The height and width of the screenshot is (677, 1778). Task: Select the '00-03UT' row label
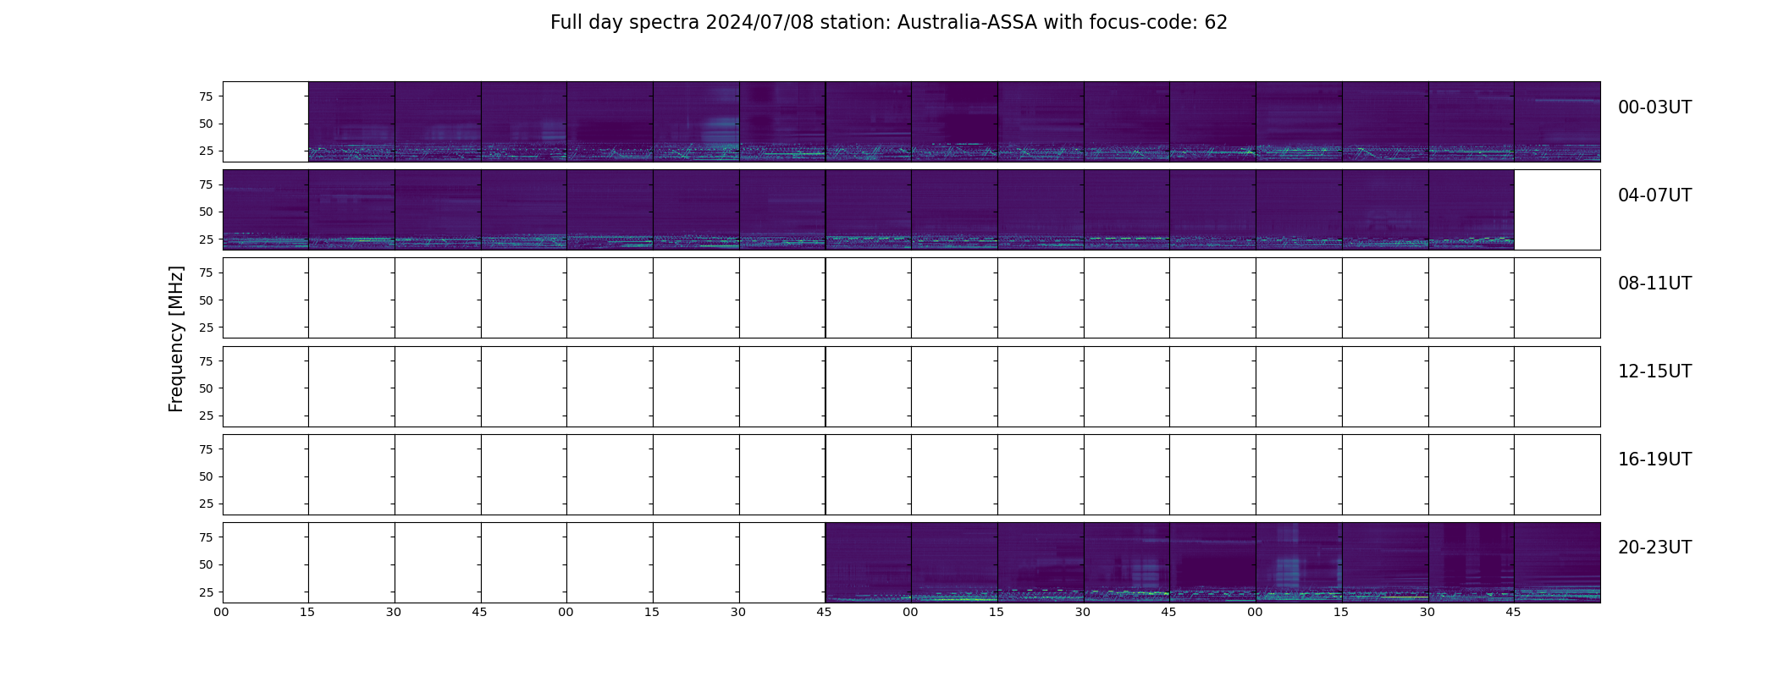click(1654, 107)
